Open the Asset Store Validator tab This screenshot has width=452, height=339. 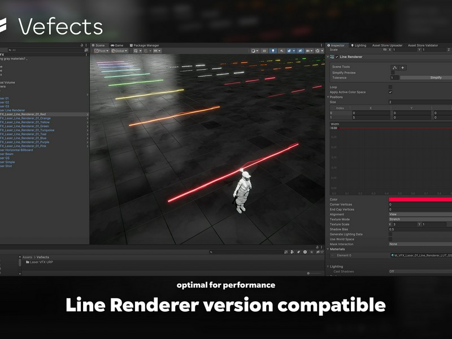(423, 45)
